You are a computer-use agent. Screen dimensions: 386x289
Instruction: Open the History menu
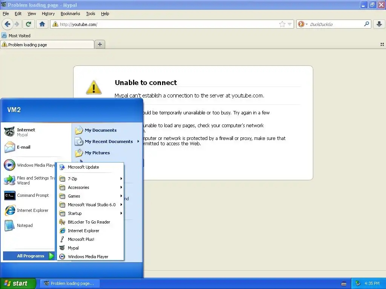[48, 14]
